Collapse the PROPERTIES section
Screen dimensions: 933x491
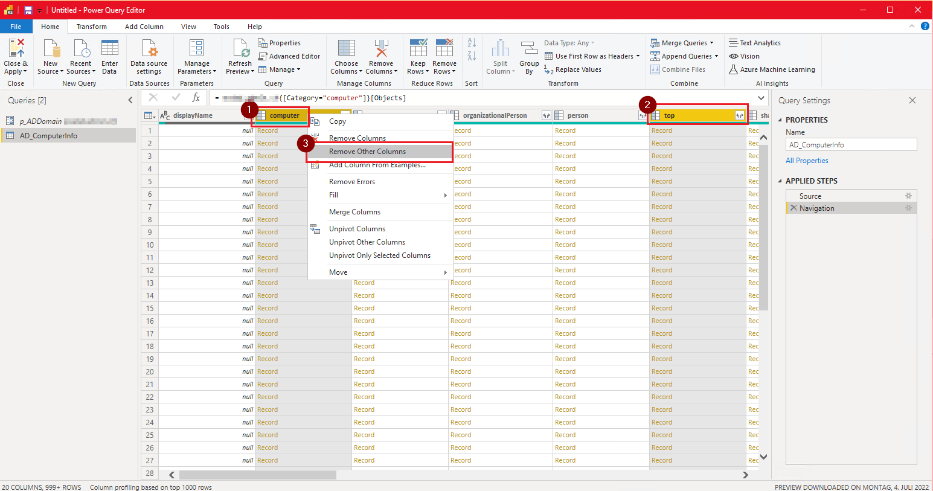point(780,120)
